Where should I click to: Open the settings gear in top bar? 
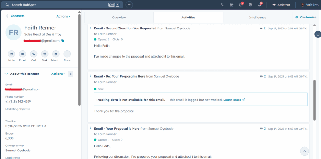pyautogui.click(x=250, y=5)
